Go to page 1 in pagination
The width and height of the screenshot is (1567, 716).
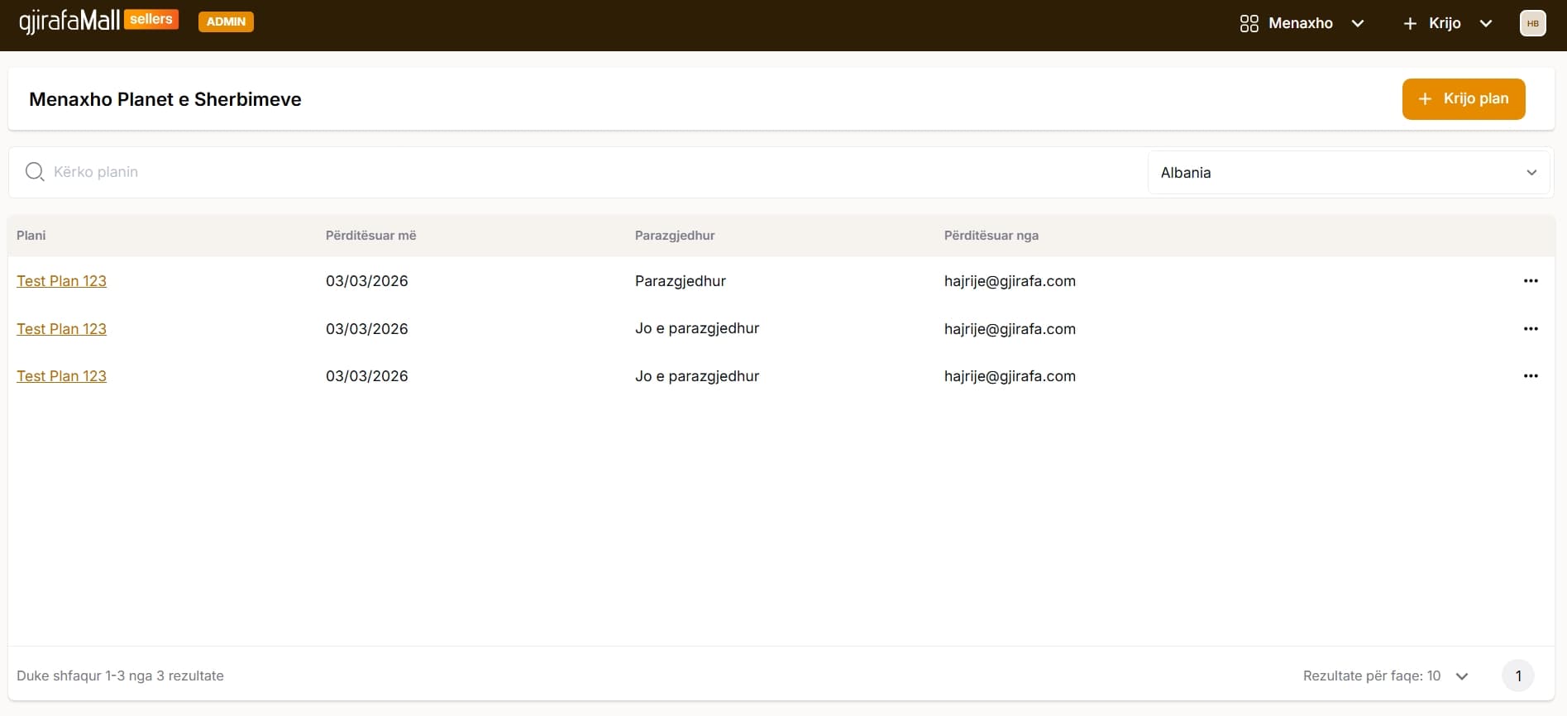tap(1518, 675)
